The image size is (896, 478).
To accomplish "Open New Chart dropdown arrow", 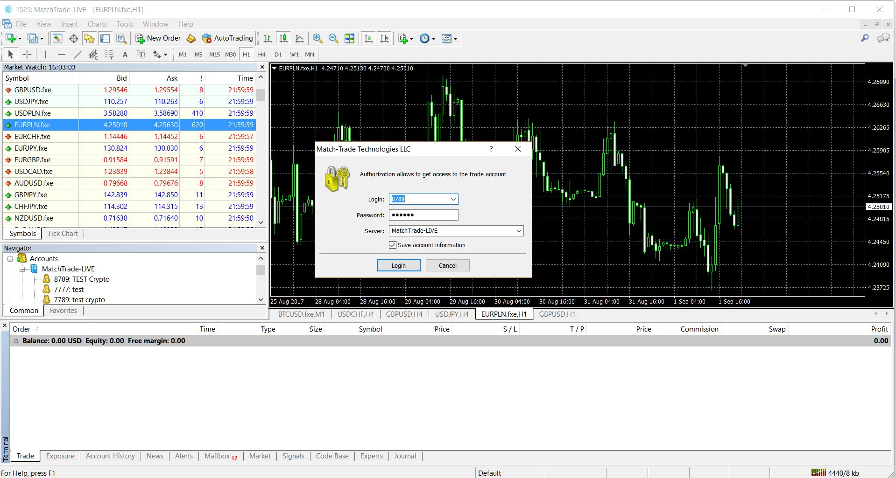I will (x=20, y=39).
